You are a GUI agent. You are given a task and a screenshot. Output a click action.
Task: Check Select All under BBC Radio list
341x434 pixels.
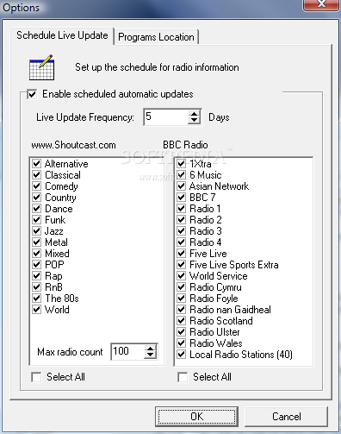(x=183, y=377)
